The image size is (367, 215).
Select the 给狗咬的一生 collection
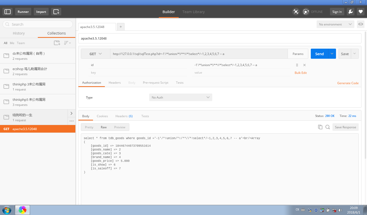pos(34,117)
